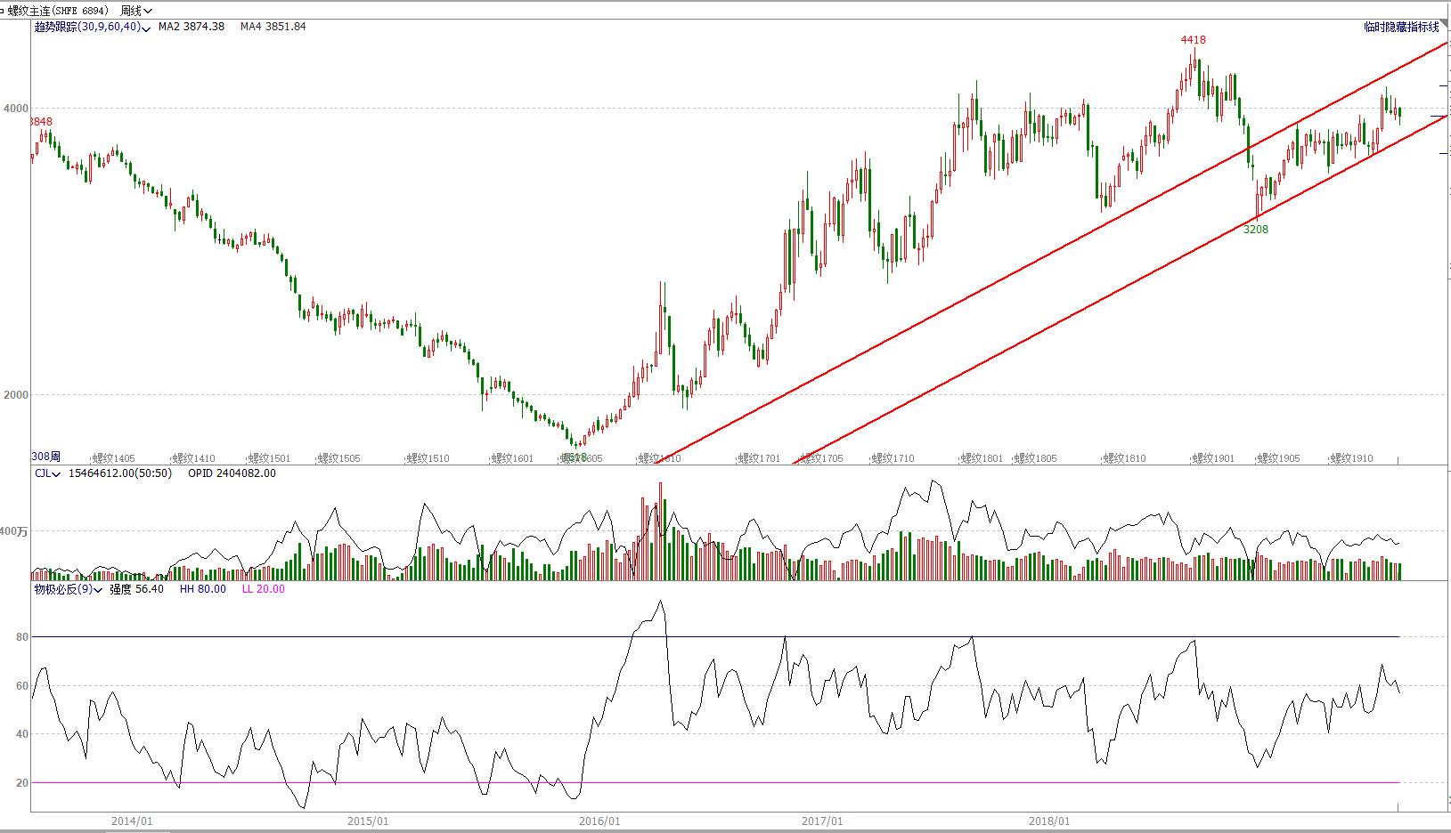1451x833 pixels.
Task: Open the CJL volume indicator dropdown
Action: (x=47, y=473)
